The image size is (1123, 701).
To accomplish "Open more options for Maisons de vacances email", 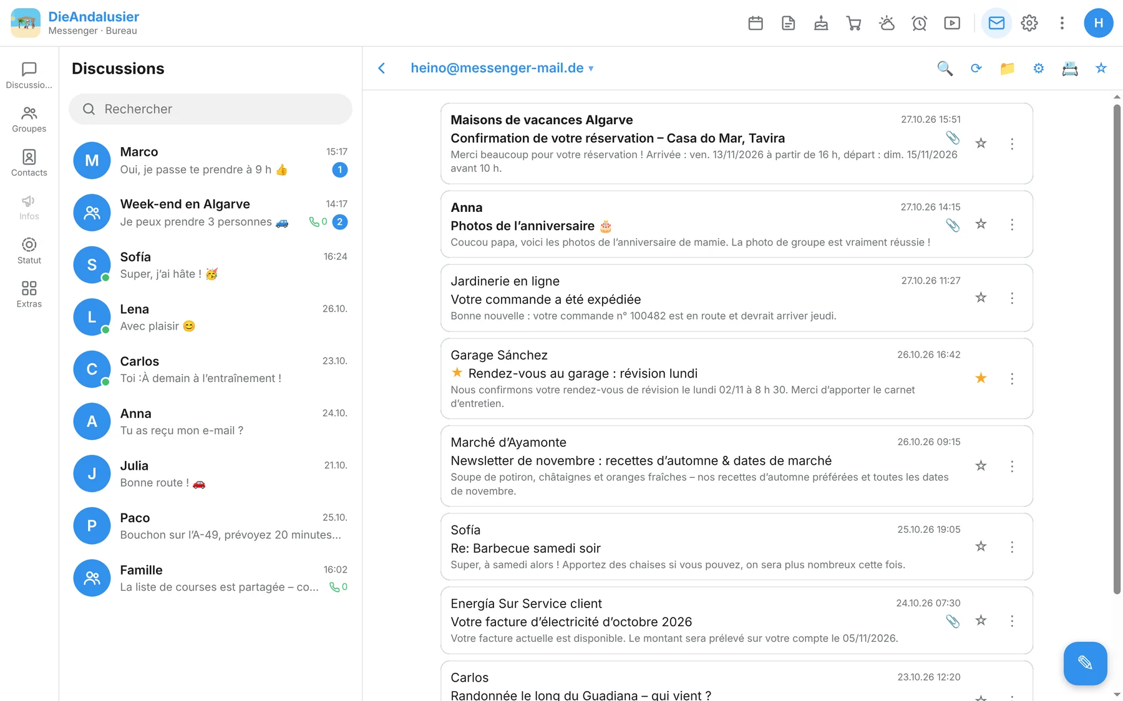I will tap(1012, 144).
